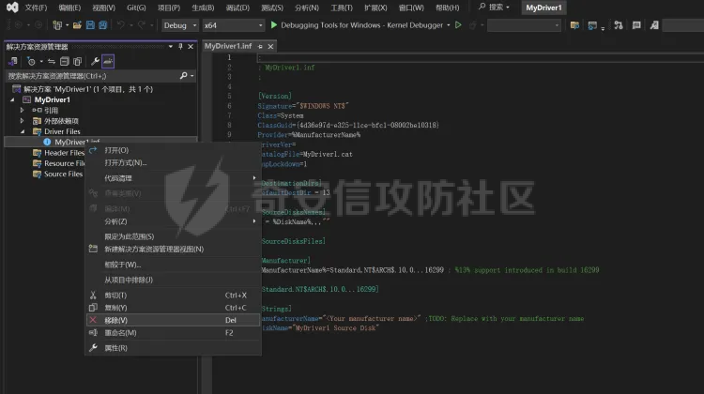Click the find in files folder icon
704x394 pixels.
pyautogui.click(x=574, y=25)
